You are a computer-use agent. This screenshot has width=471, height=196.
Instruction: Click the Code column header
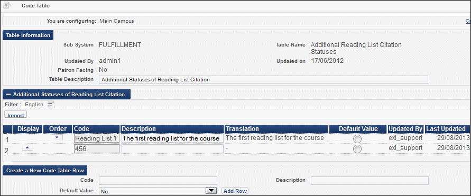coord(96,129)
